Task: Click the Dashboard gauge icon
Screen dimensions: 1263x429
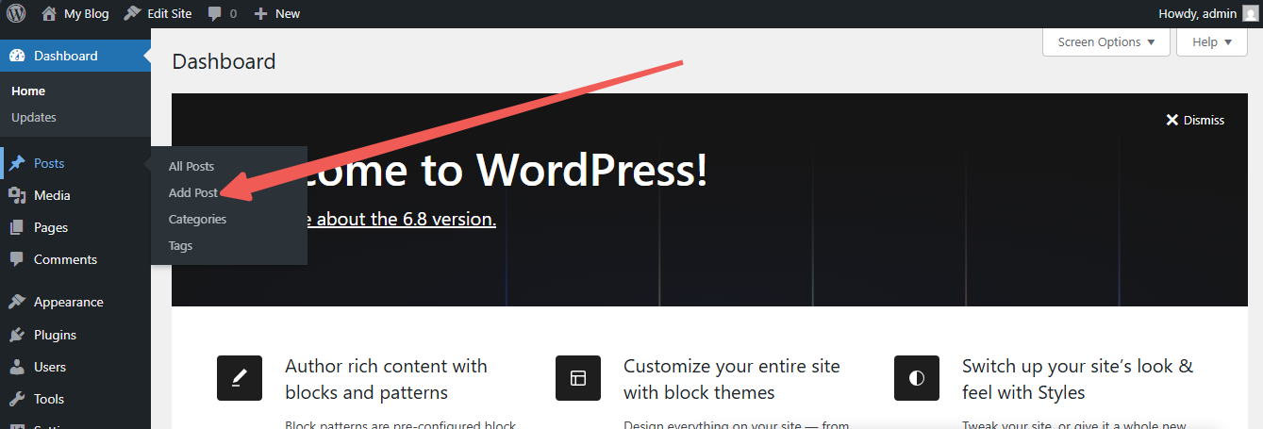Action: [17, 56]
